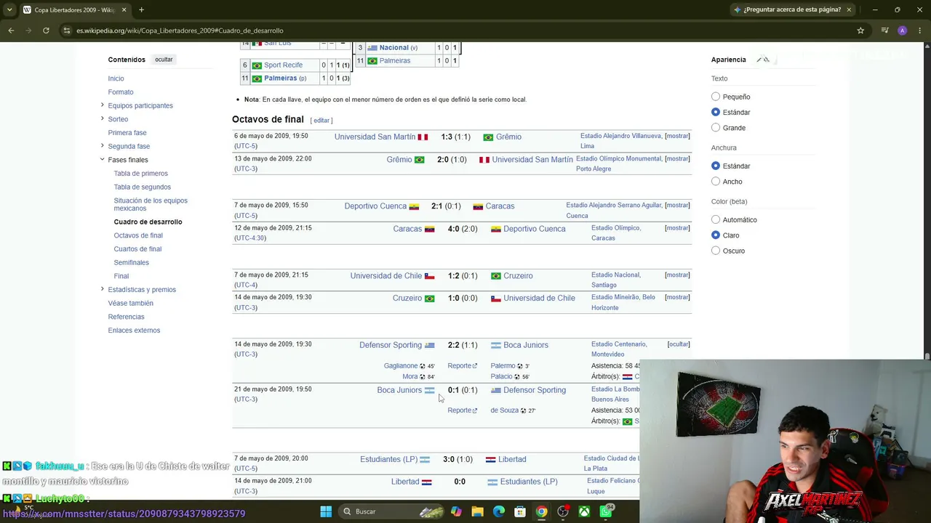The height and width of the screenshot is (523, 931).
Task: Show details for Deportivo Cuenca 2:1 Caracas
Action: pyautogui.click(x=677, y=206)
